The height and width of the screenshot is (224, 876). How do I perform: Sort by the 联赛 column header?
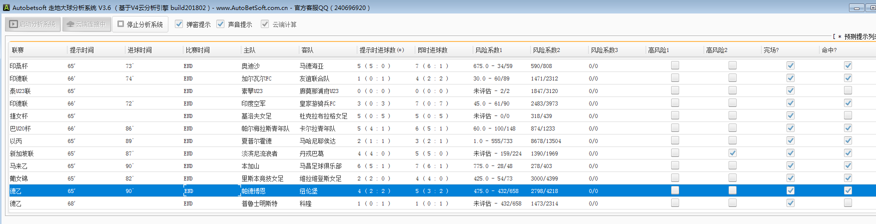(x=18, y=50)
